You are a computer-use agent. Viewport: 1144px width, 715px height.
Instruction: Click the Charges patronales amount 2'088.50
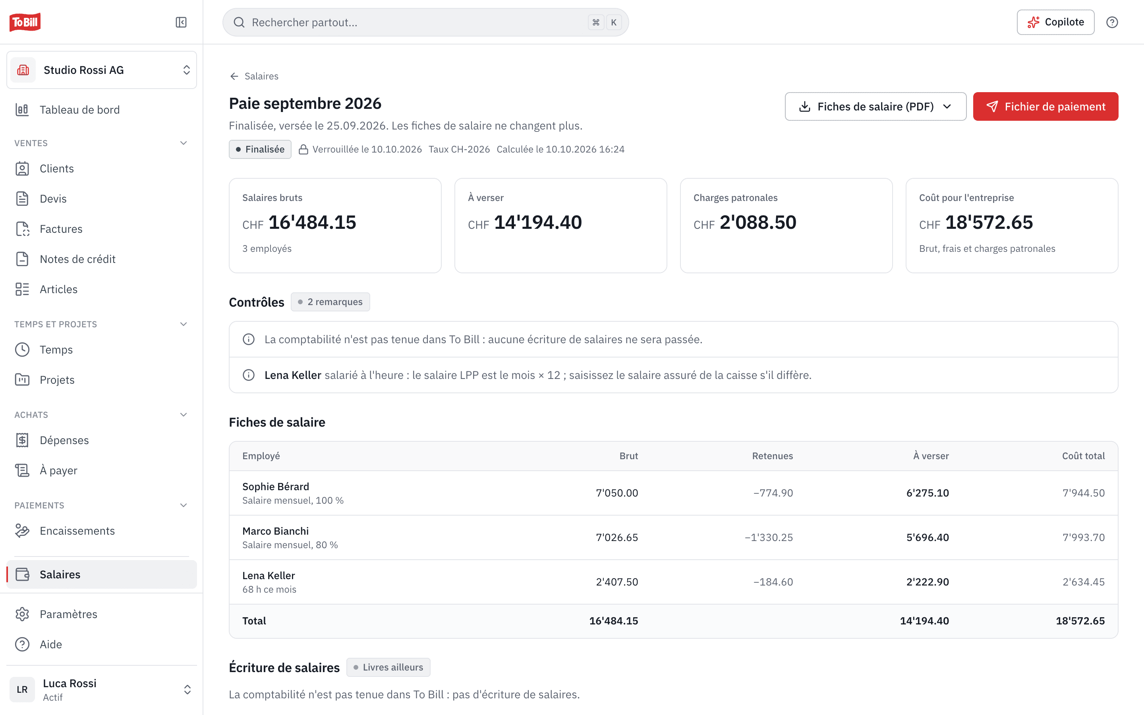point(758,222)
